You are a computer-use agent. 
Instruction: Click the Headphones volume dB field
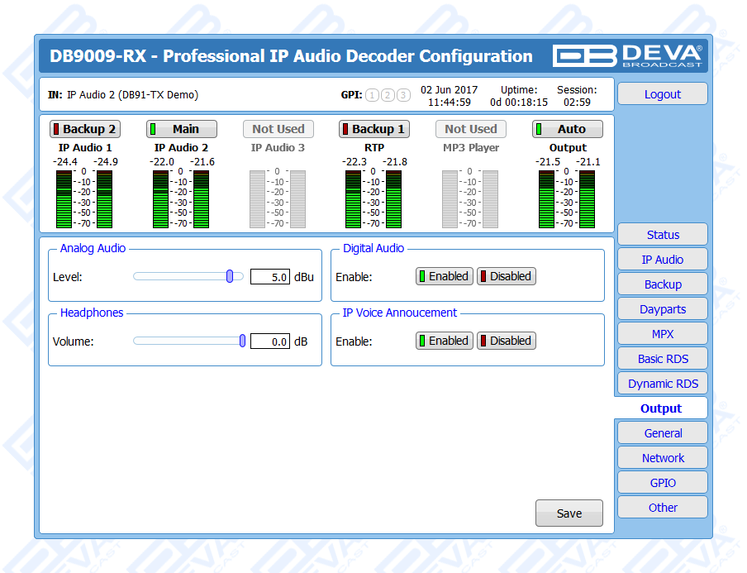pyautogui.click(x=269, y=341)
